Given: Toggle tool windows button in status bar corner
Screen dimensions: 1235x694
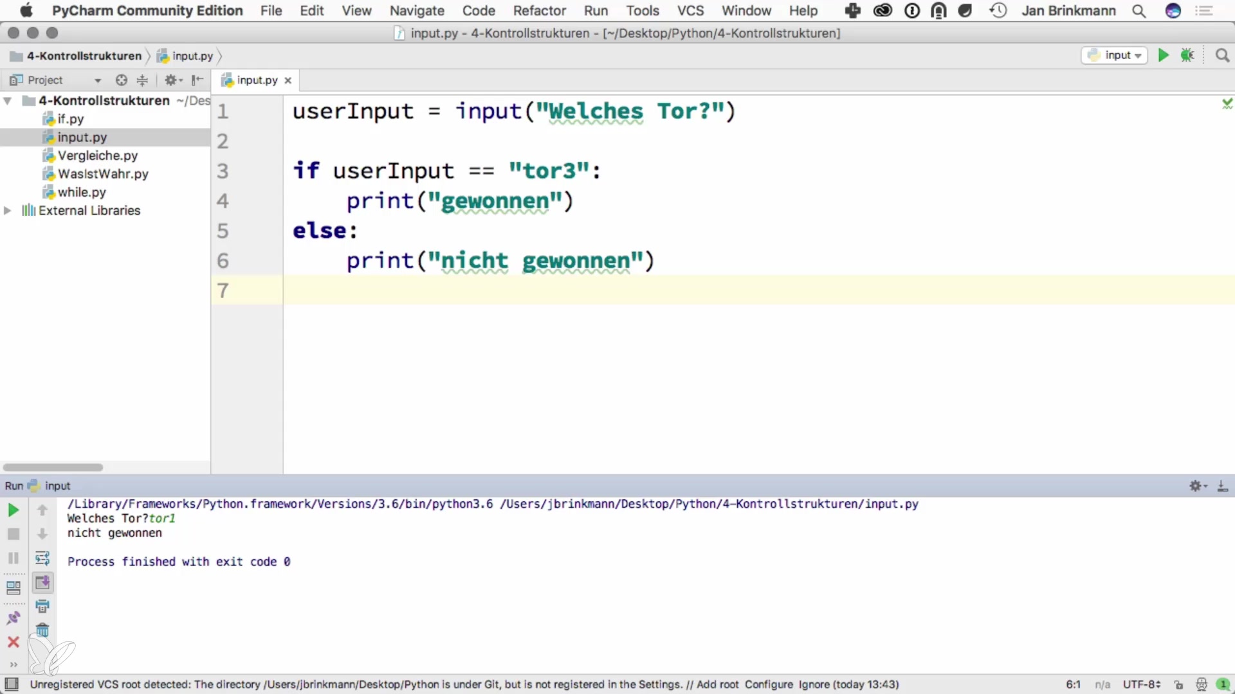Looking at the screenshot, I should [x=12, y=684].
